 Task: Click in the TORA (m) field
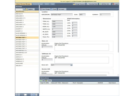tap(57, 21)
